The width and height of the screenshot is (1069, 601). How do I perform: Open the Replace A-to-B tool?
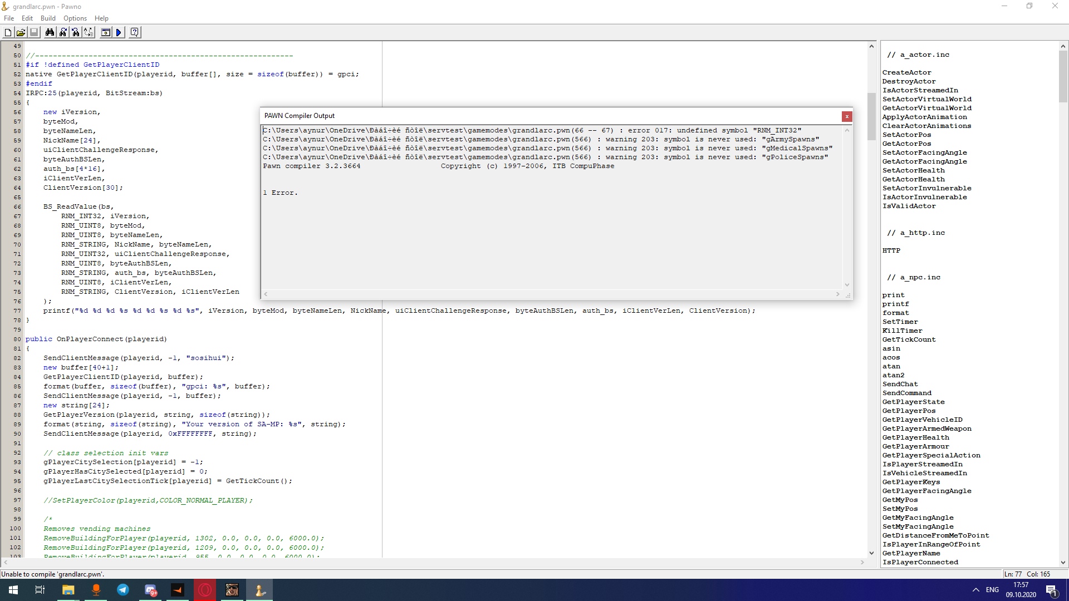89,32
